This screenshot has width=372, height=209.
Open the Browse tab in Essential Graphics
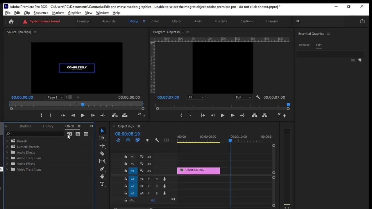click(304, 45)
